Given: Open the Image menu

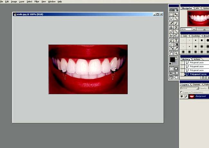Looking at the screenshot, I should tap(14, 2).
